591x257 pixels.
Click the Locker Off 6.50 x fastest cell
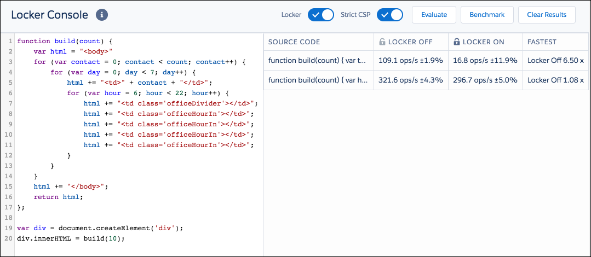pos(555,60)
